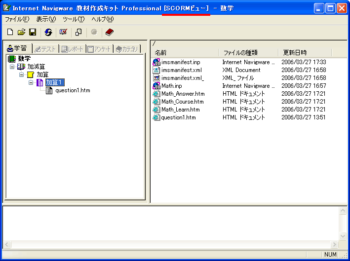The width and height of the screenshot is (350, 261).
Task: Sort by the 更新日時 column header
Action: (x=305, y=53)
